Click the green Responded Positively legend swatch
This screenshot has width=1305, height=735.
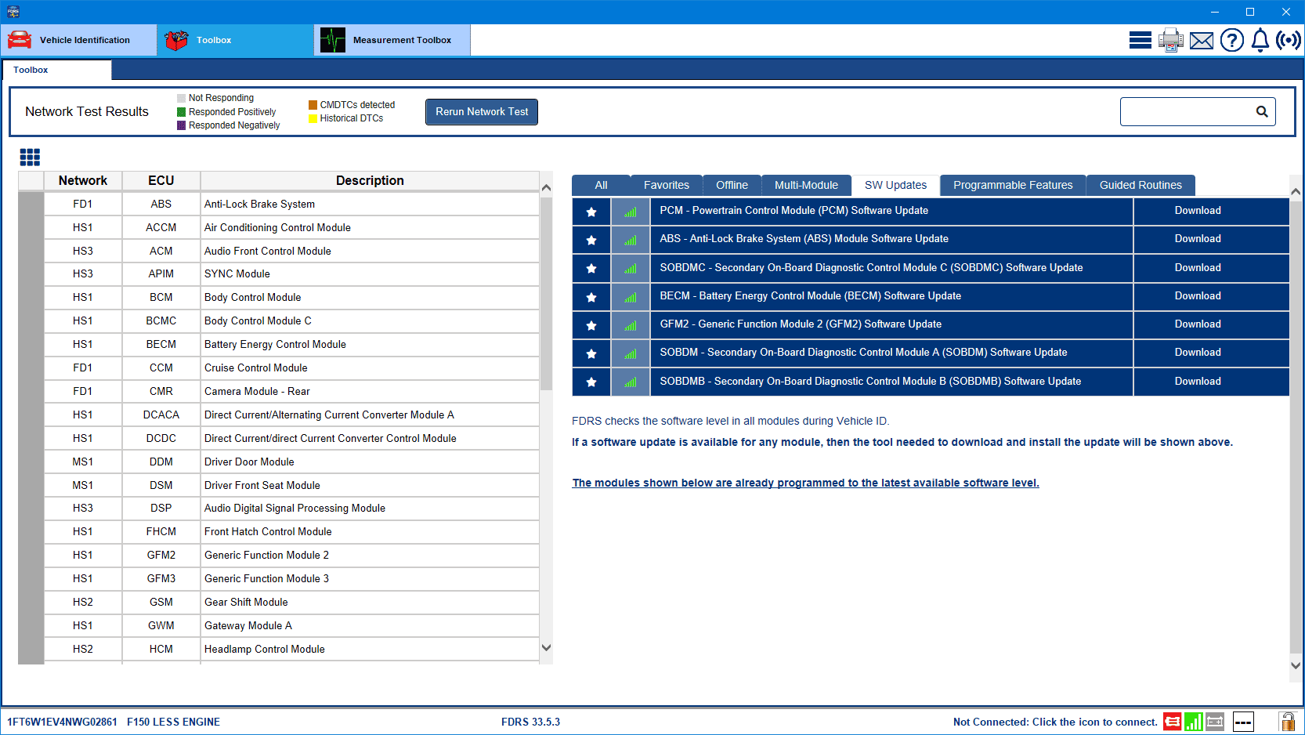pyautogui.click(x=182, y=112)
